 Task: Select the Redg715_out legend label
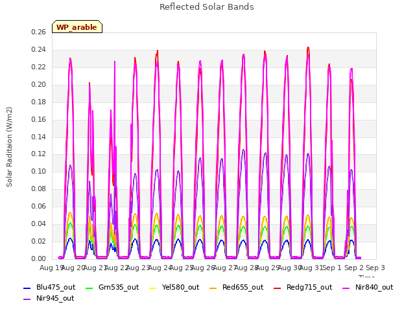point(309,287)
